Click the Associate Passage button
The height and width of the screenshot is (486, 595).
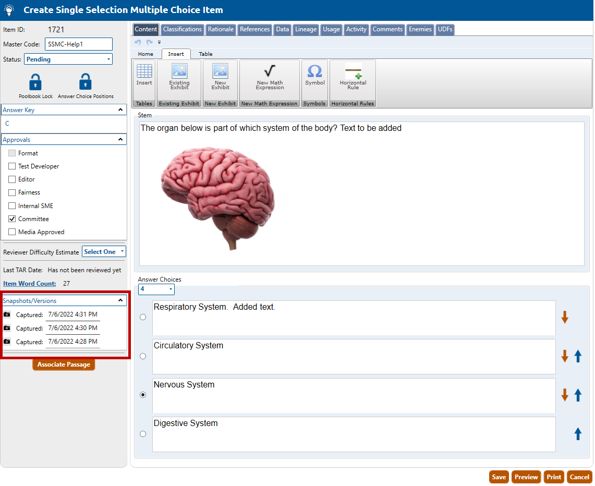click(x=64, y=364)
